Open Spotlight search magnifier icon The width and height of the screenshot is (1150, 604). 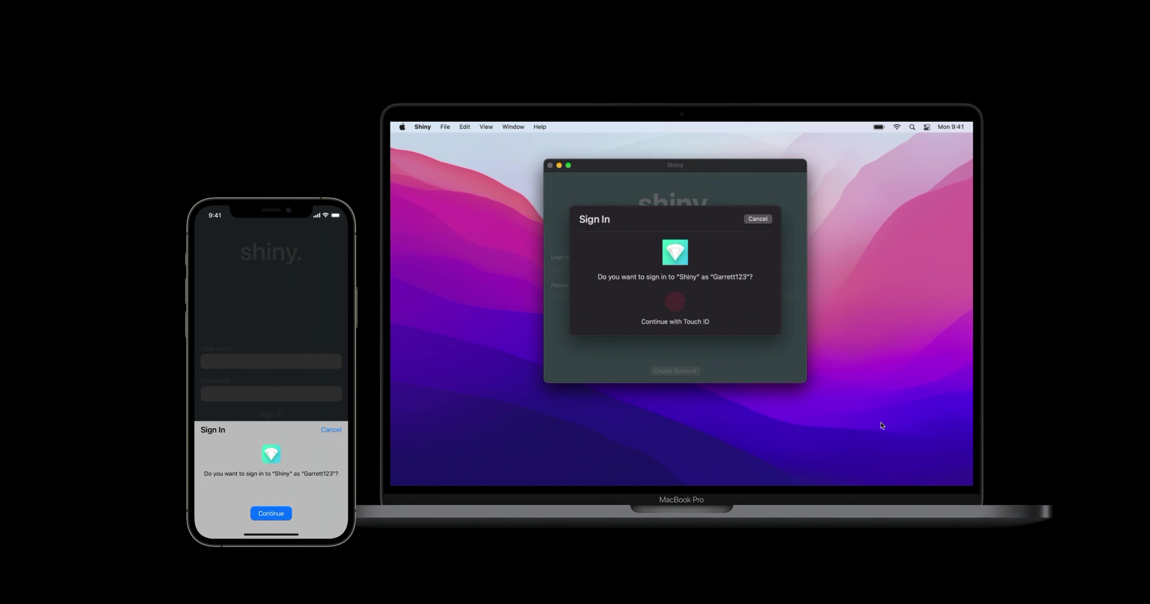[912, 127]
